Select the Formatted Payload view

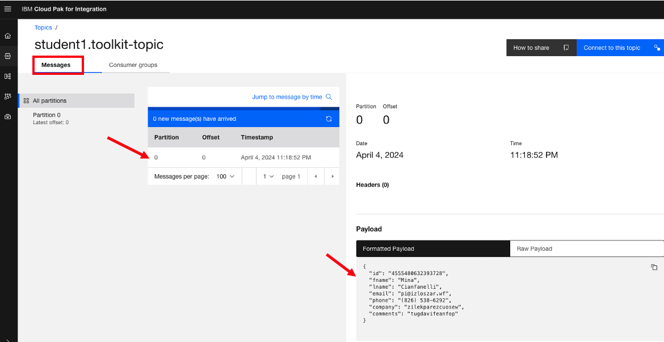coord(432,248)
